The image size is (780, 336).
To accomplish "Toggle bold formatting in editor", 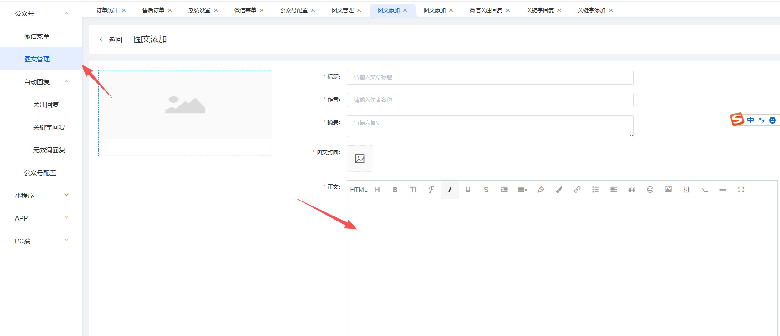I will 395,190.
